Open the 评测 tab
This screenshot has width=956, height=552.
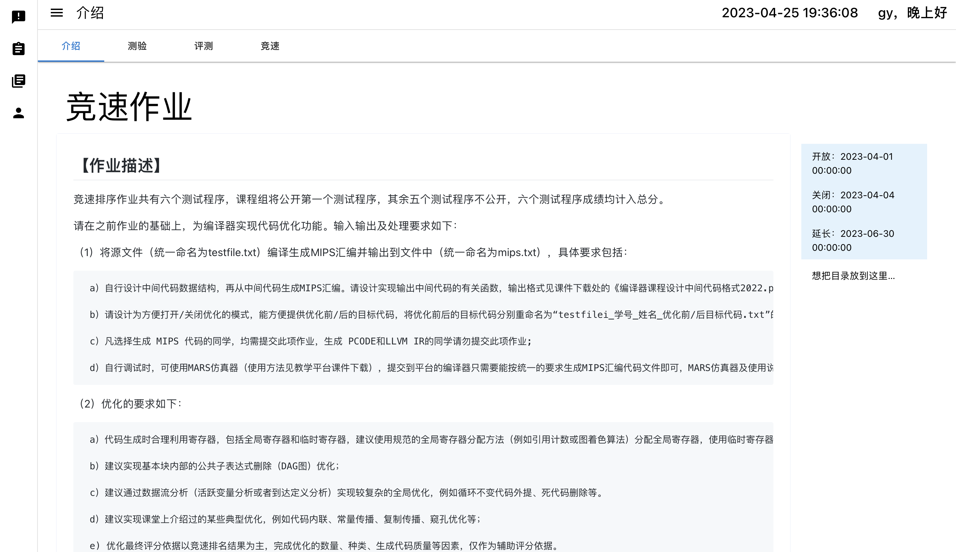pyautogui.click(x=203, y=46)
